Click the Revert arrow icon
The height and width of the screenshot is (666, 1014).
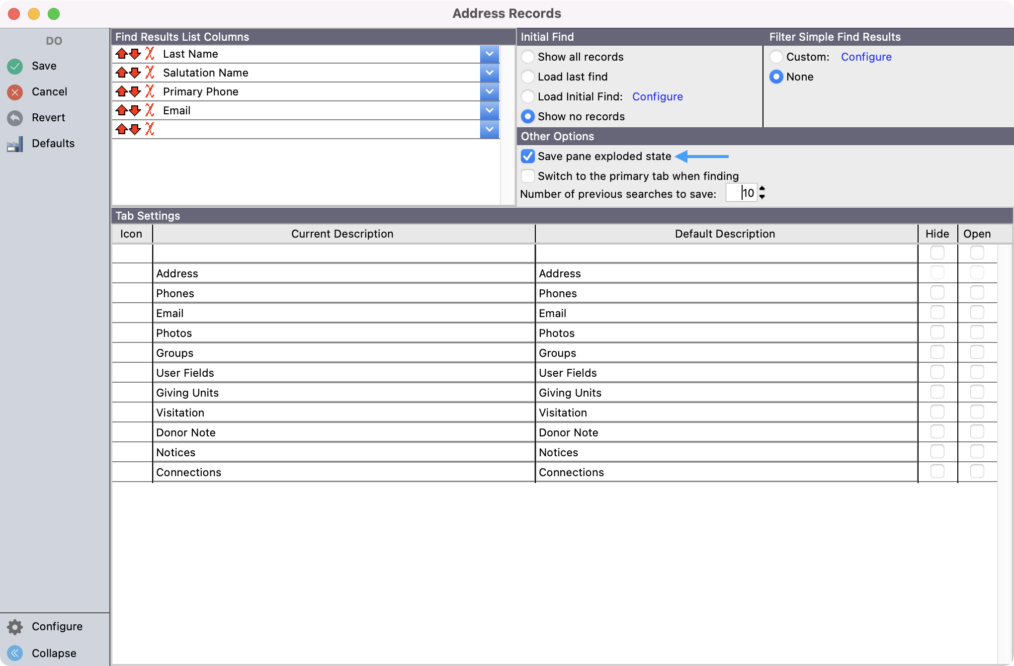pos(15,118)
